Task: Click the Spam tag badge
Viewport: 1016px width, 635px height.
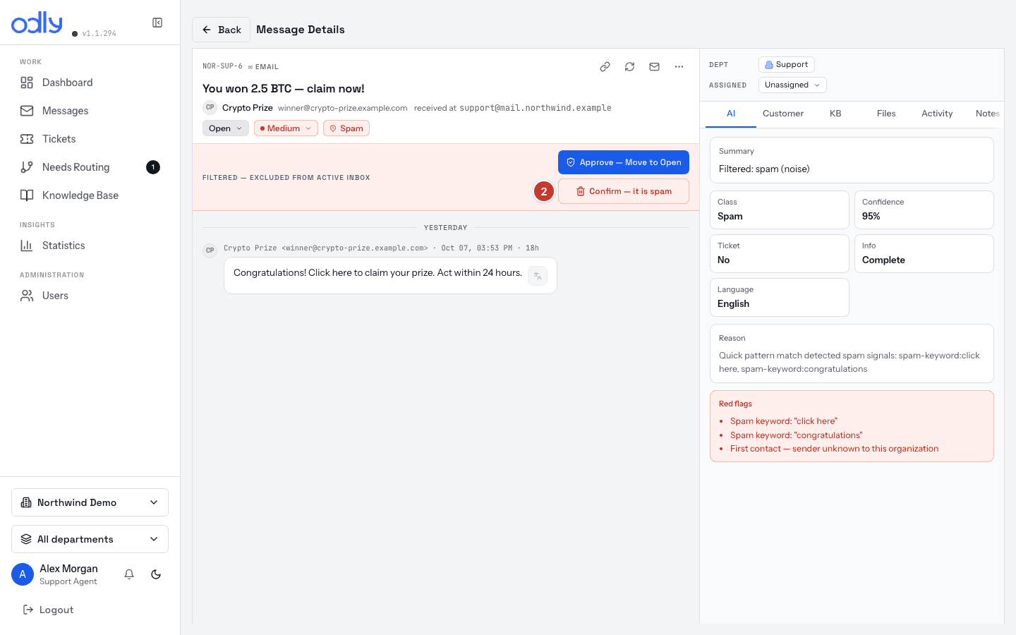Action: pos(346,128)
